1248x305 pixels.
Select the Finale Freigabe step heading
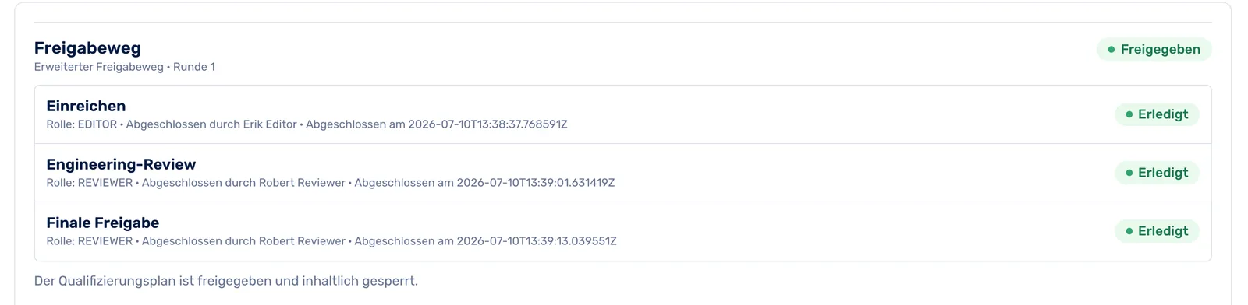coord(103,223)
